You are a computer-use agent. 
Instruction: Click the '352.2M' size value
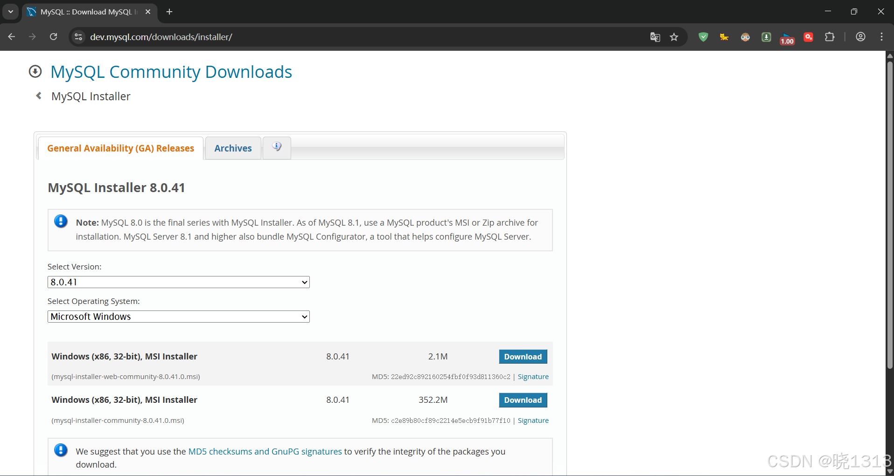click(x=433, y=400)
